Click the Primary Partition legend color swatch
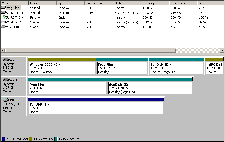This screenshot has width=225, height=142. pyautogui.click(x=3, y=139)
